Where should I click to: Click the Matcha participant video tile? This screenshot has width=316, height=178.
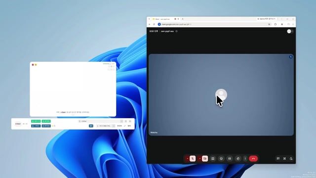[x=221, y=94]
